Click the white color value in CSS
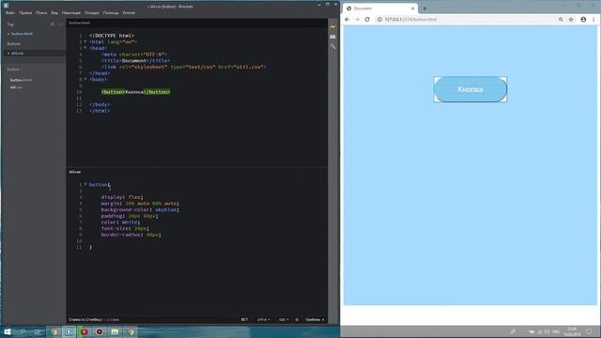 tap(130, 222)
